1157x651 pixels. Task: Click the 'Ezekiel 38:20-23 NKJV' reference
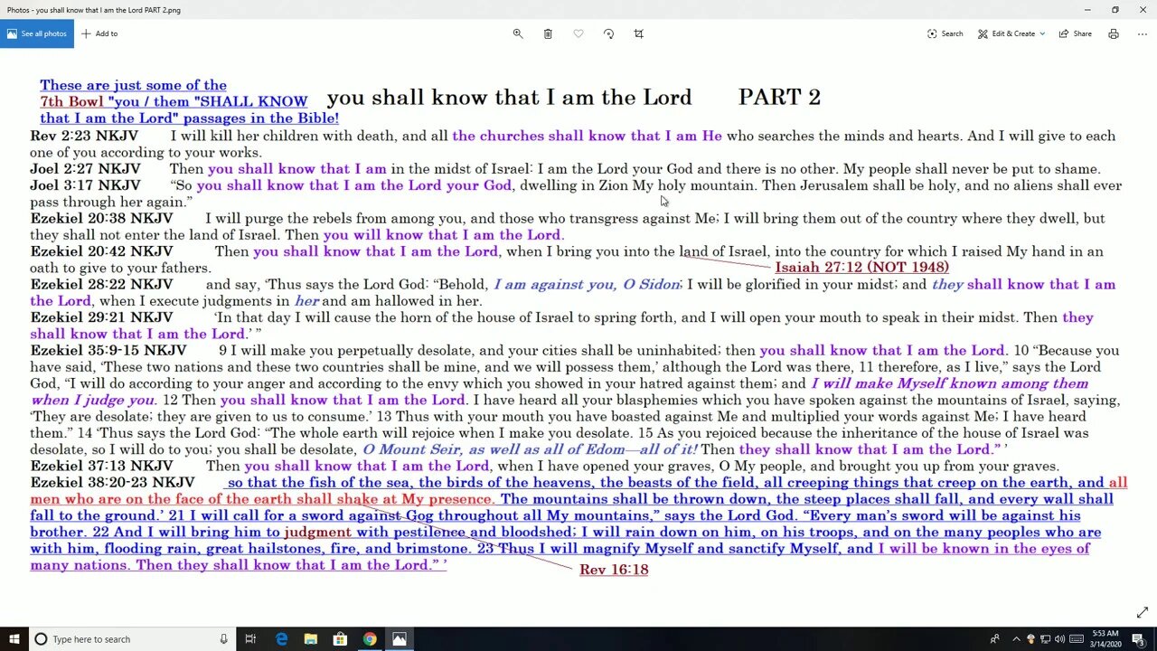tap(112, 483)
